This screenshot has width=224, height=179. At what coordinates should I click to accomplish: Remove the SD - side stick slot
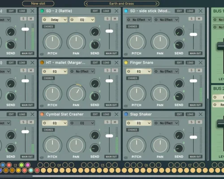[201, 11]
